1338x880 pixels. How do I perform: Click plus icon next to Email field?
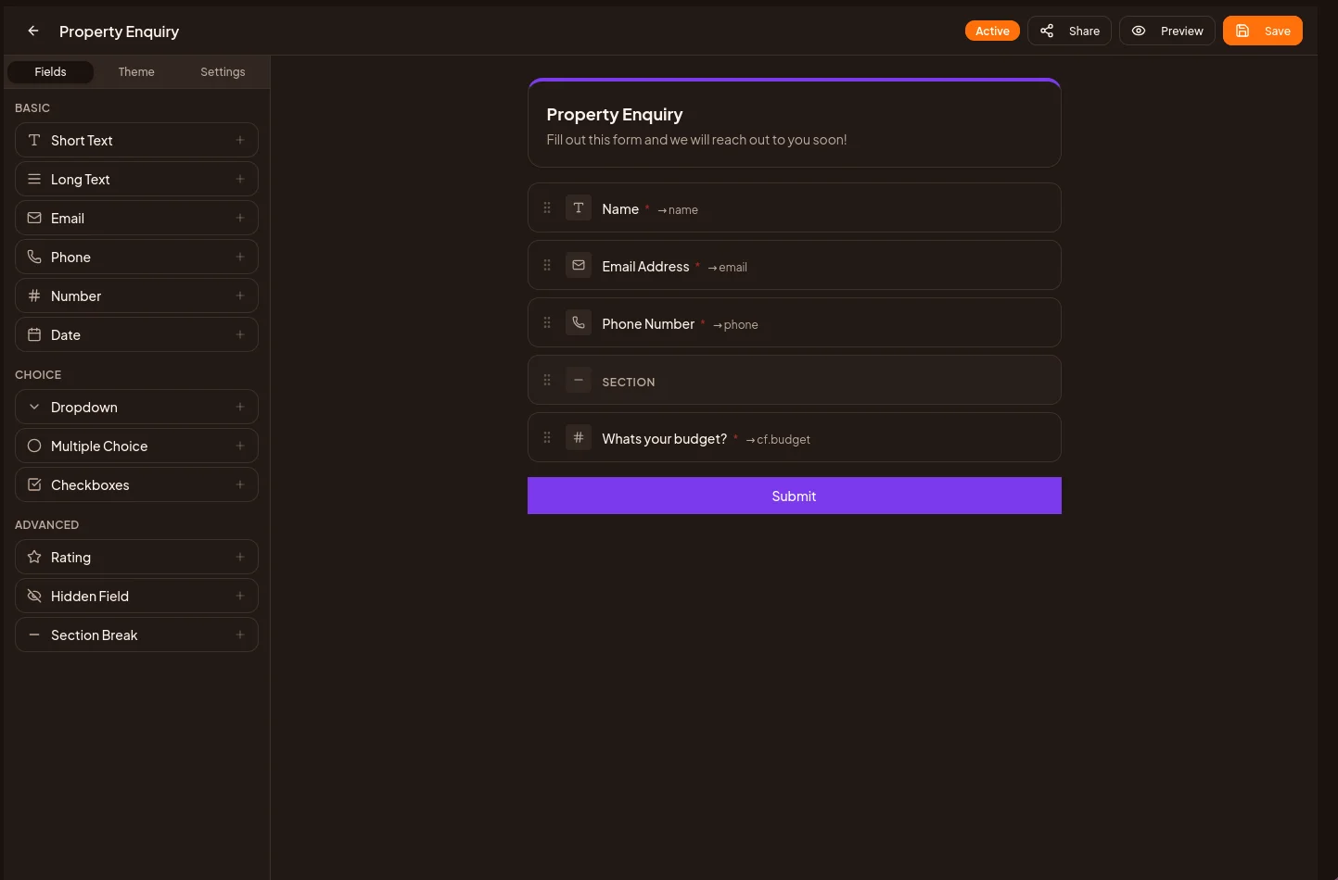[240, 218]
